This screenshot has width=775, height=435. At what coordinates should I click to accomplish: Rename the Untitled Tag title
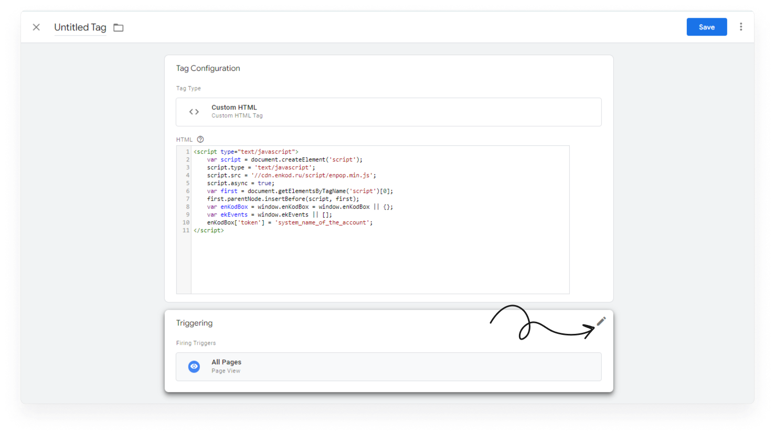[x=80, y=27]
